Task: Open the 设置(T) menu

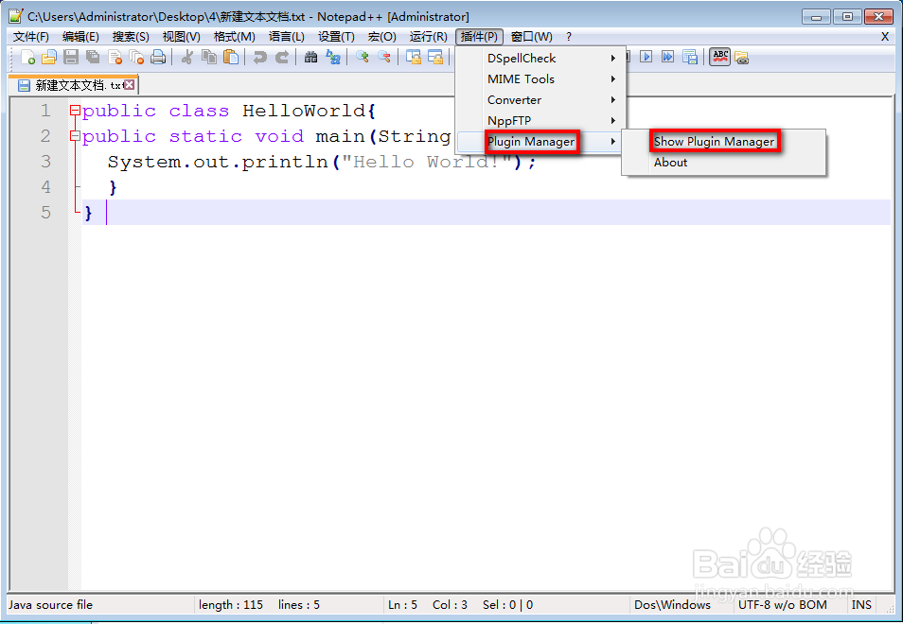Action: point(336,37)
